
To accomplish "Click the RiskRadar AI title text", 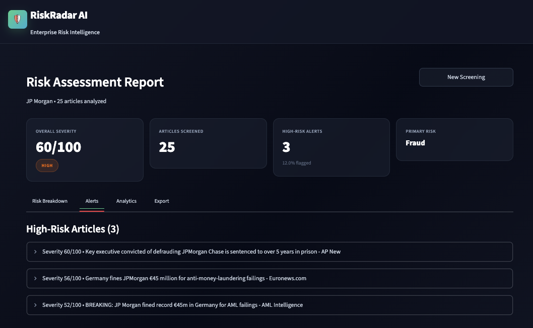I will click(x=59, y=15).
